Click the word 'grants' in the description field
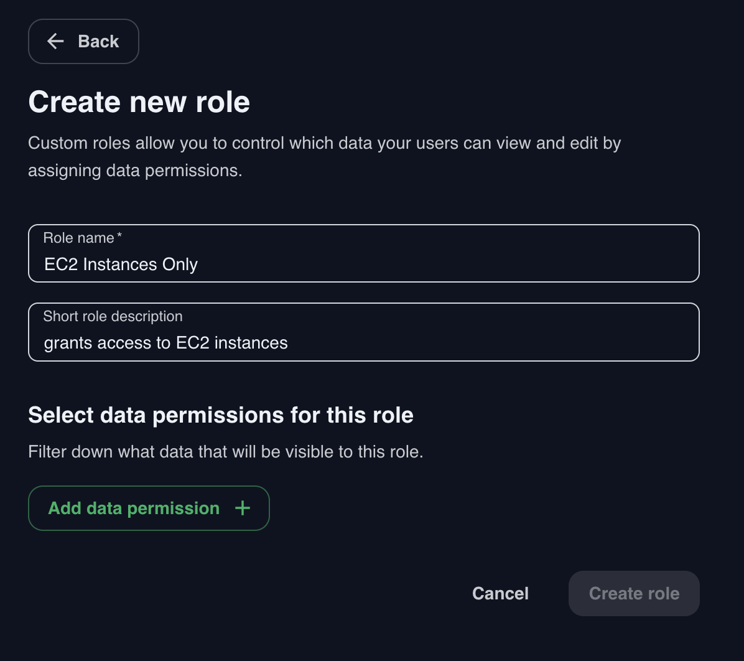 click(x=68, y=343)
